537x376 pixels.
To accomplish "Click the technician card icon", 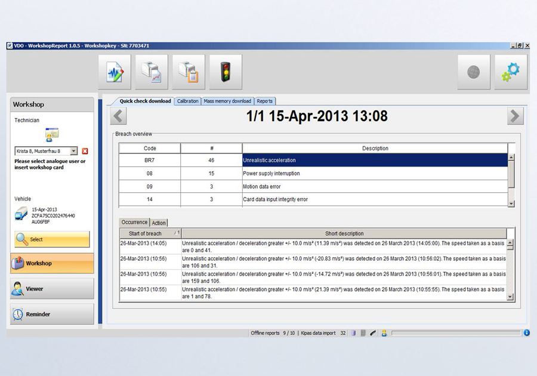I will click(52, 134).
